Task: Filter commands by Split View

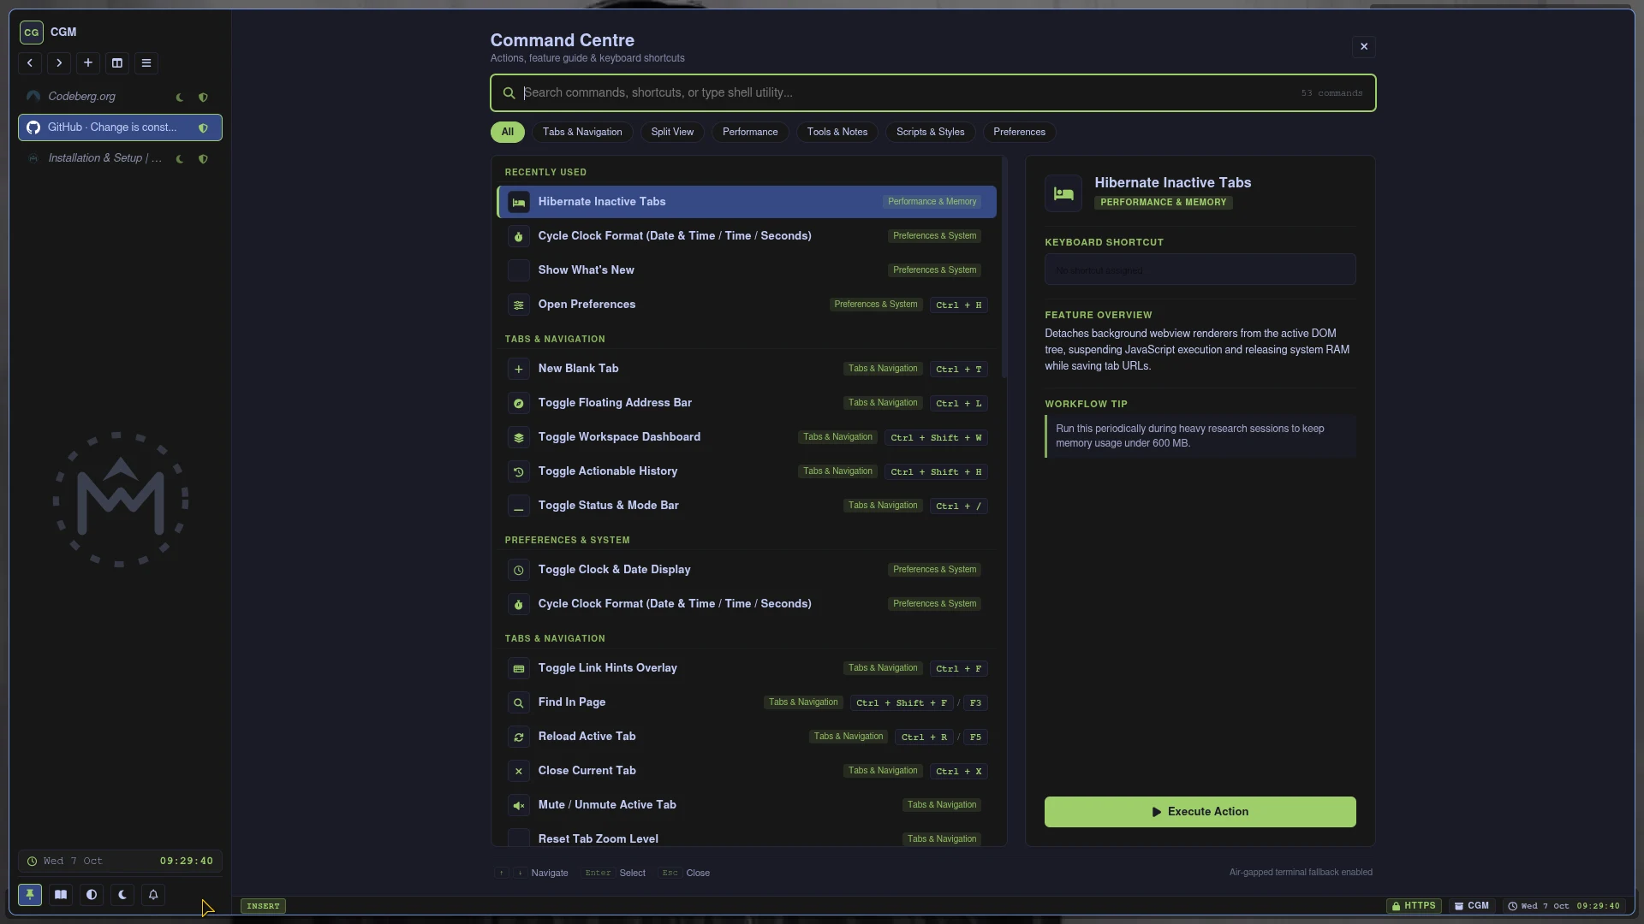Action: pos(672,132)
